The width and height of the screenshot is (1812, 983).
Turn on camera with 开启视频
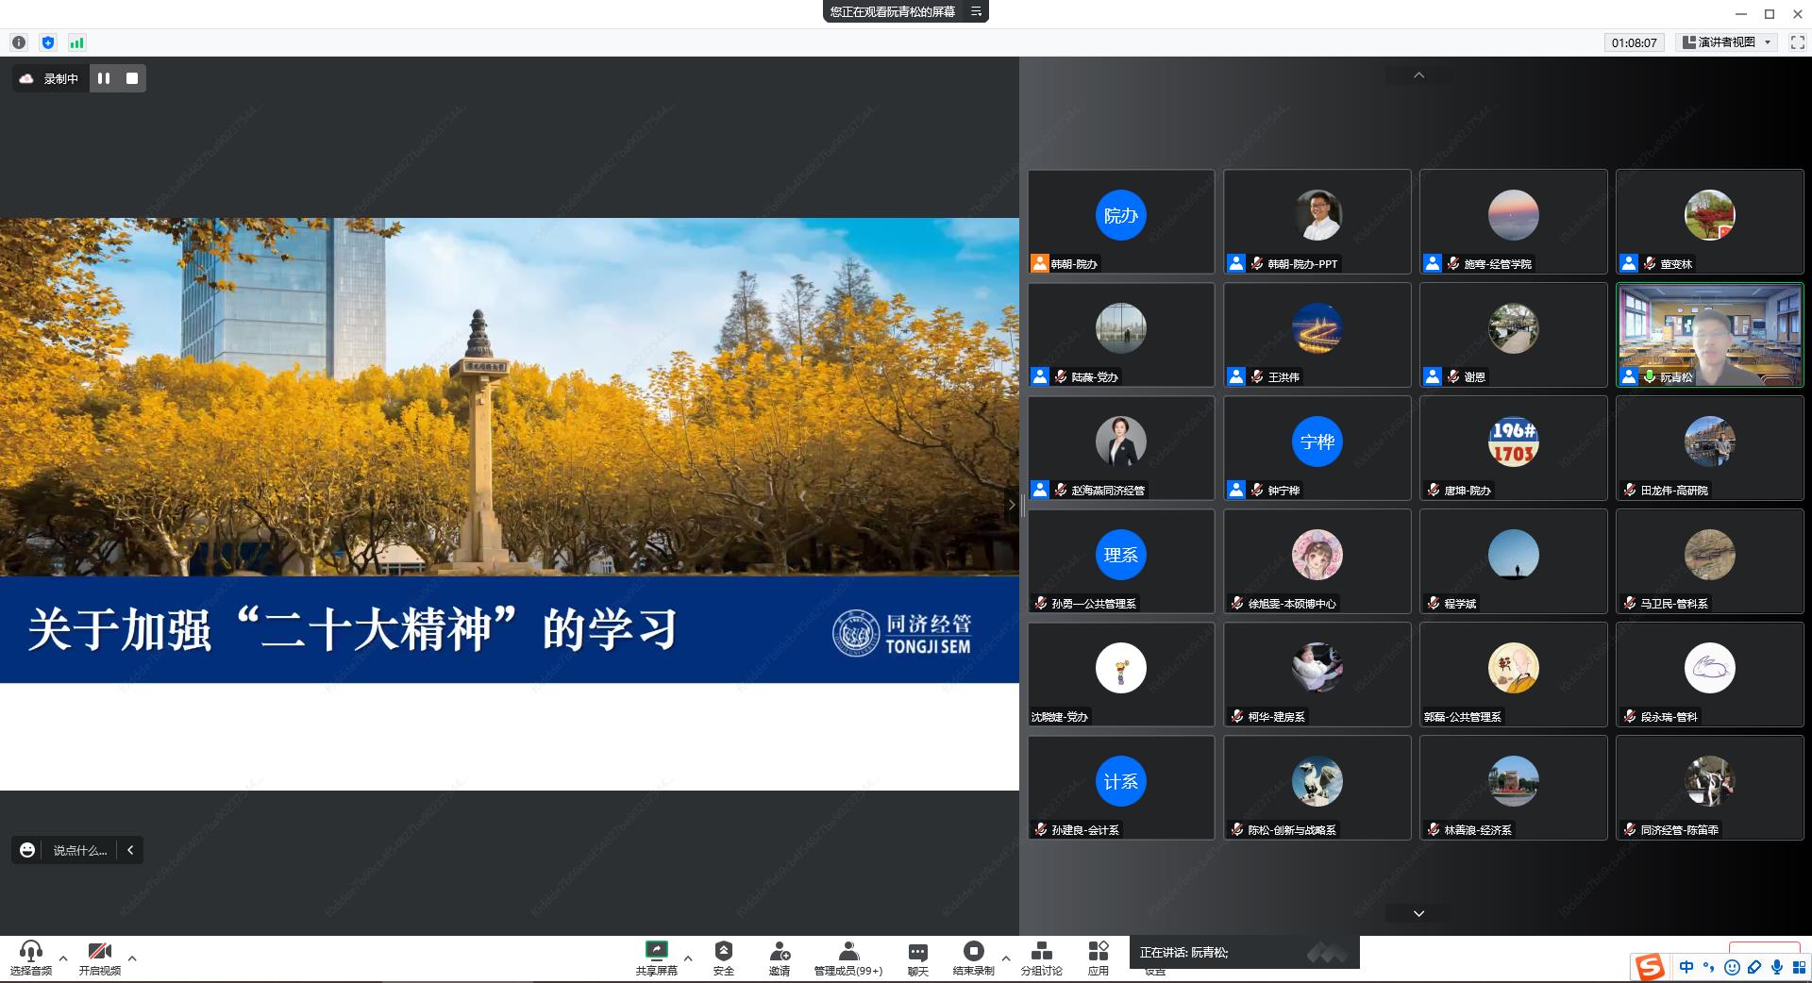click(99, 958)
